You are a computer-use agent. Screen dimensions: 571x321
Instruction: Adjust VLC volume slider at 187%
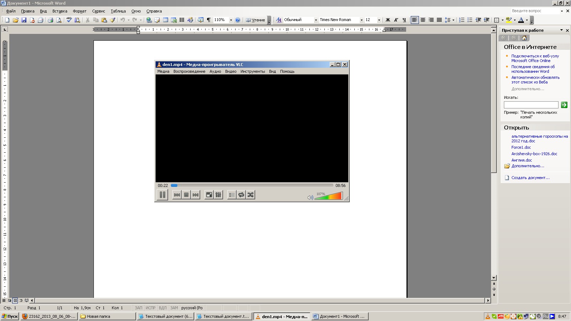tap(329, 196)
